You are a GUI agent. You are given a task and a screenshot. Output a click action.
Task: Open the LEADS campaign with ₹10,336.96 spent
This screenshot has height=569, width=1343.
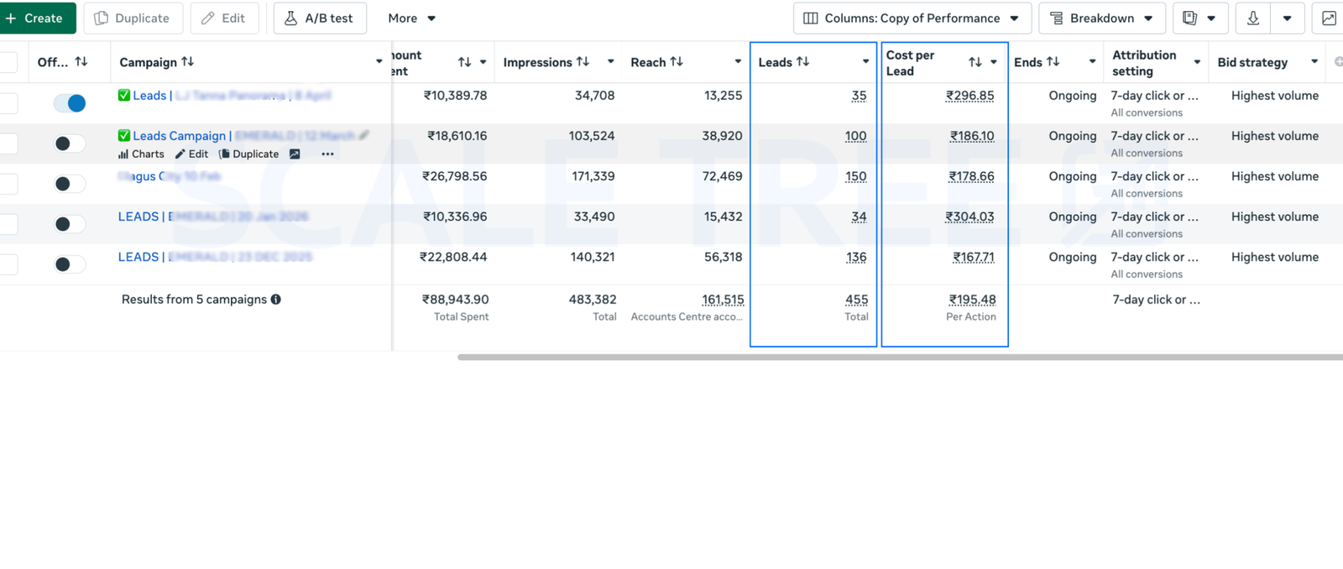pos(213,217)
